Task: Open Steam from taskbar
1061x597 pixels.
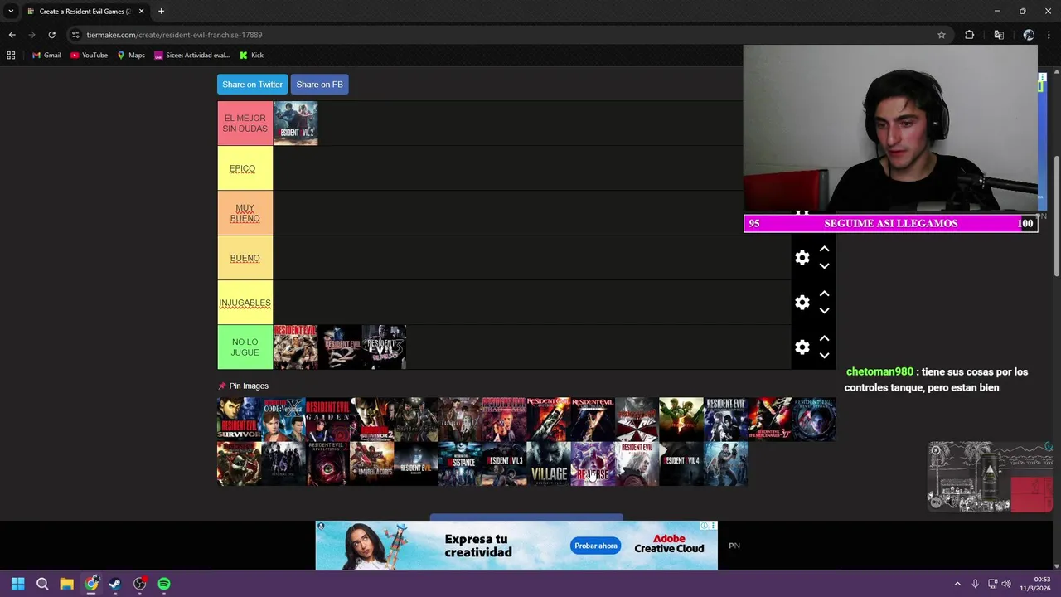Action: tap(115, 584)
